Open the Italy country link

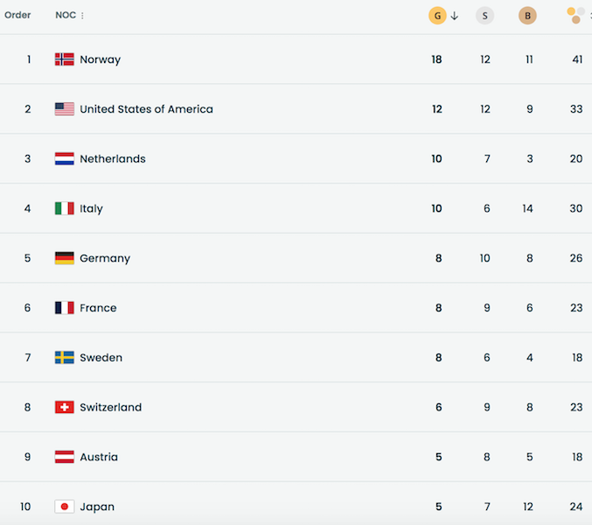point(91,209)
